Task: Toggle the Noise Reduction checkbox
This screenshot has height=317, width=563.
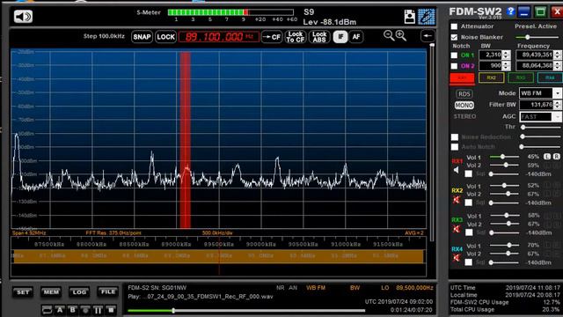Action: pyautogui.click(x=455, y=137)
